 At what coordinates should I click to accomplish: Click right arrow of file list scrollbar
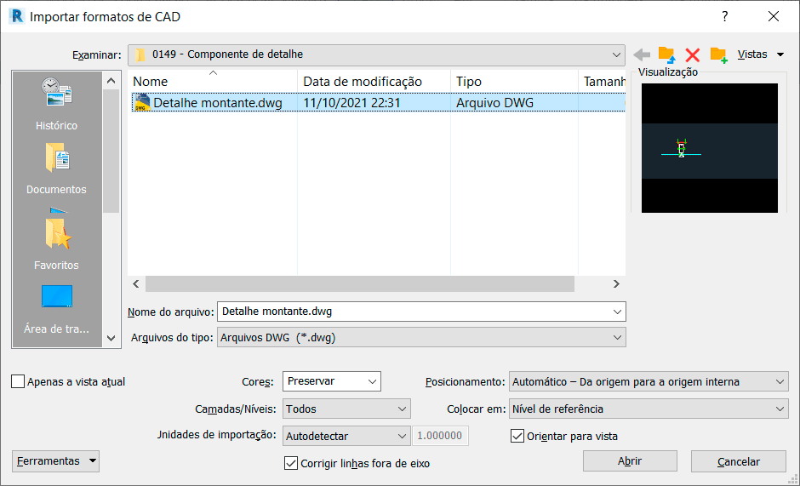click(x=616, y=283)
